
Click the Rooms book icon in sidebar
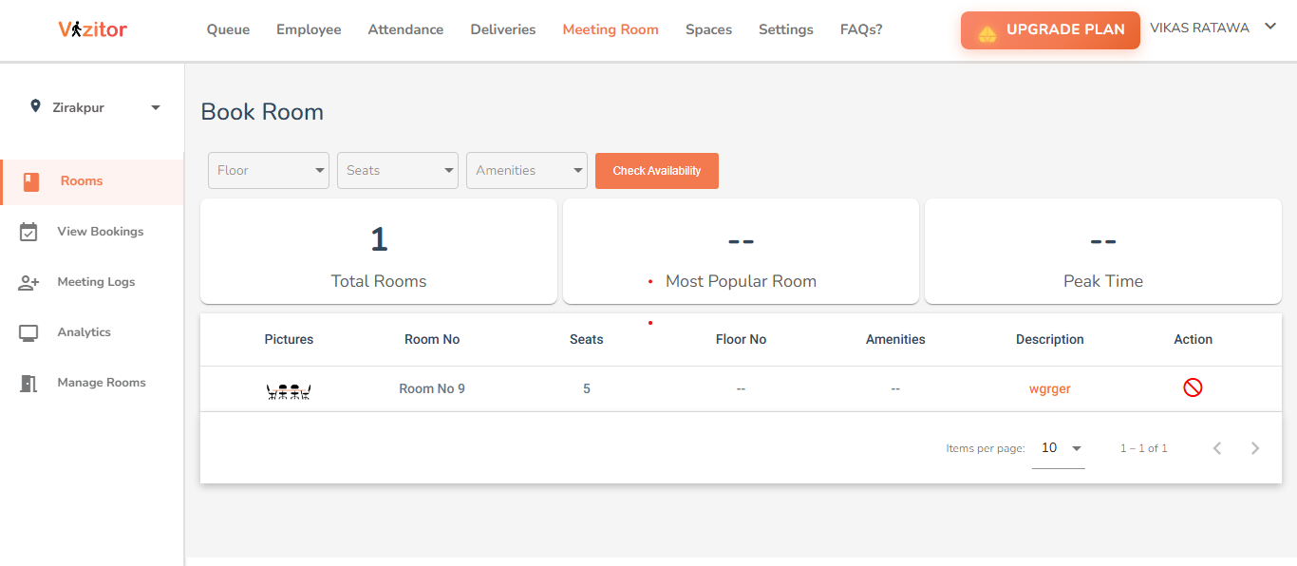[x=31, y=181]
